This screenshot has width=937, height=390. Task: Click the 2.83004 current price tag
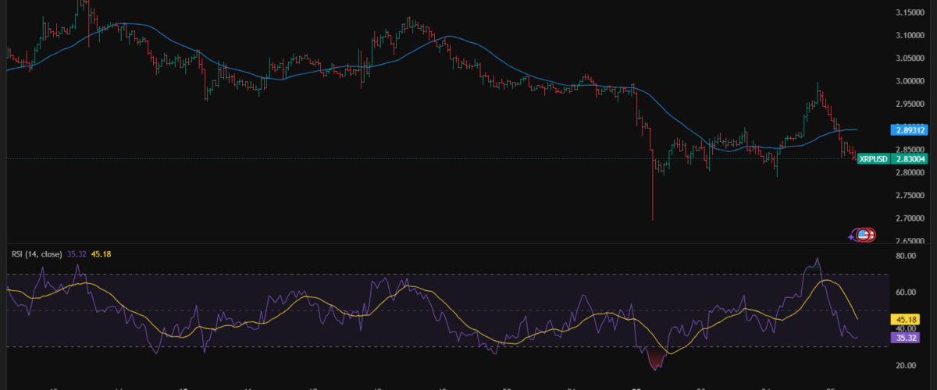(907, 159)
